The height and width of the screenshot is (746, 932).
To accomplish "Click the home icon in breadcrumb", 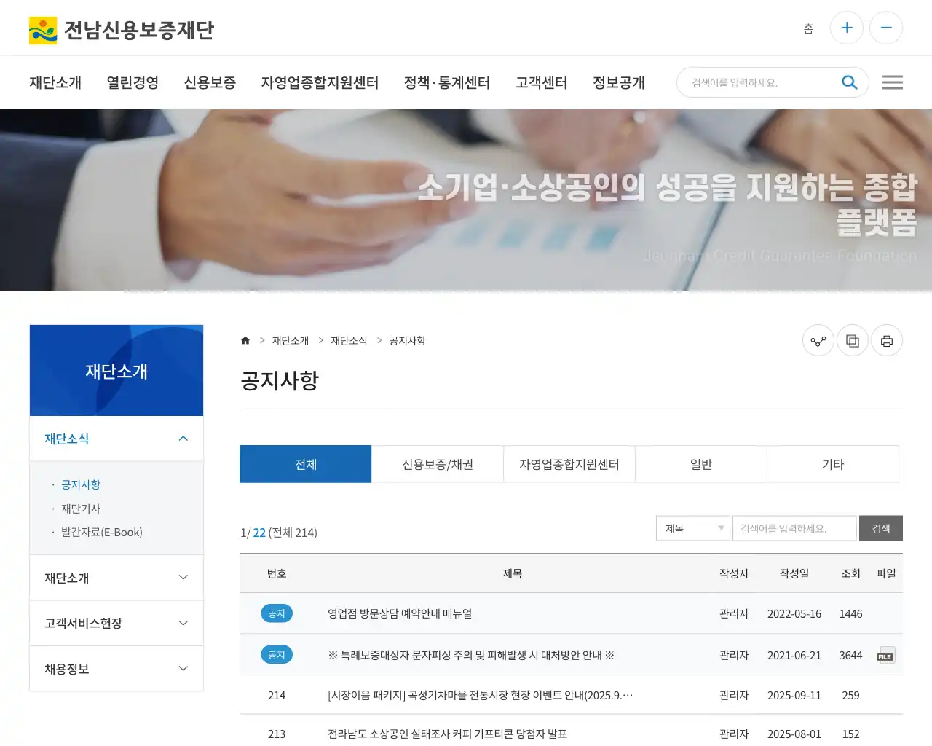I will click(245, 340).
